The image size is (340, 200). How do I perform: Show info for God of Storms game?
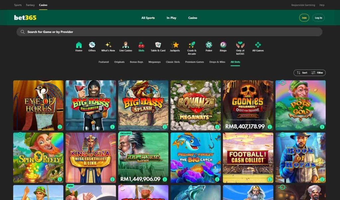point(165,179)
